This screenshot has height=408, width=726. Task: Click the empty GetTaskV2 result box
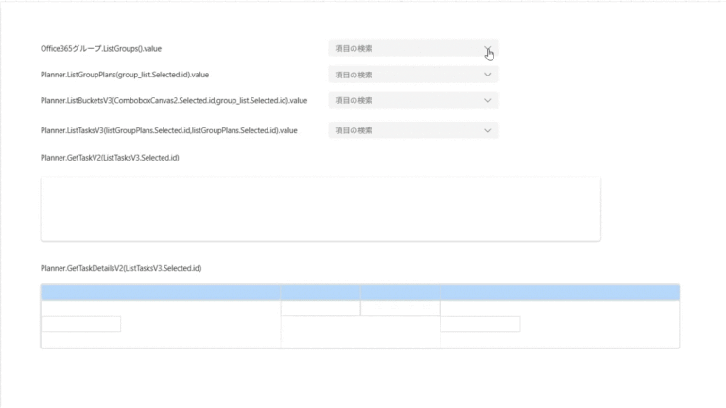tap(320, 208)
